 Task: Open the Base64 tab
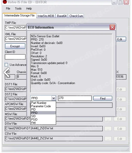[x=62, y=16]
